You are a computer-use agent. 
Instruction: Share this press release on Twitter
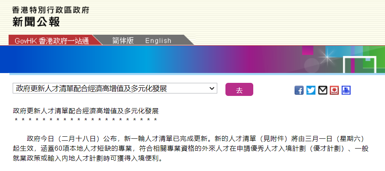coord(311,91)
